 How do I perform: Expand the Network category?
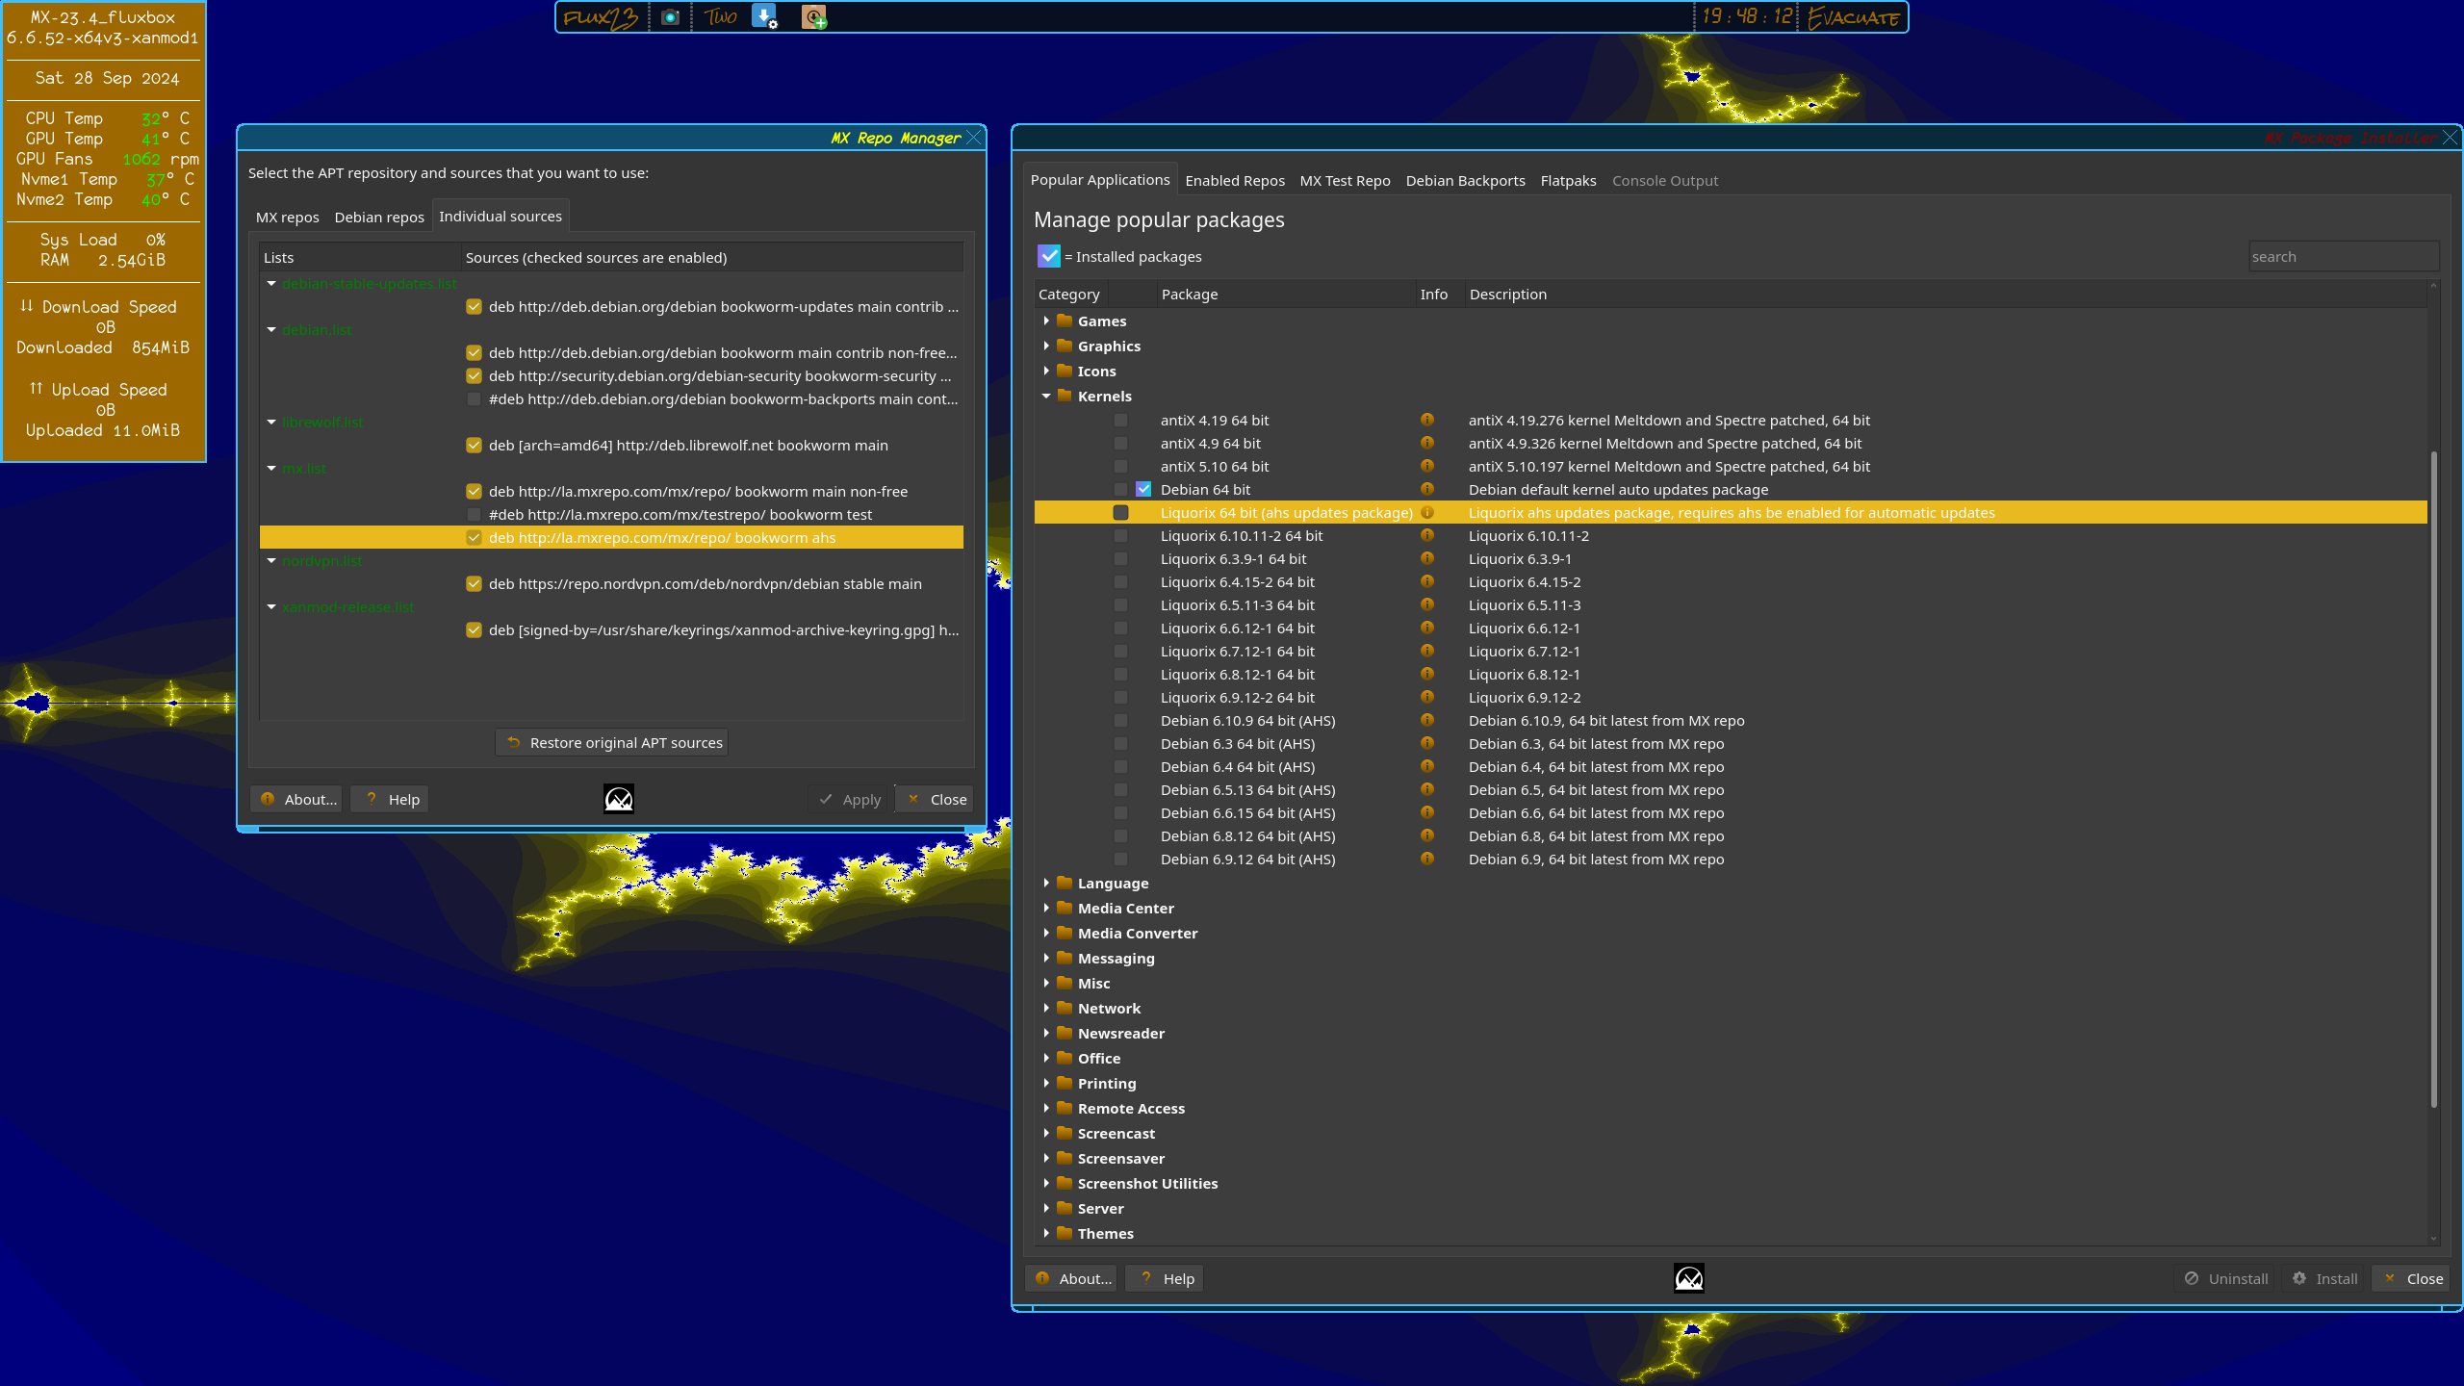point(1046,1008)
